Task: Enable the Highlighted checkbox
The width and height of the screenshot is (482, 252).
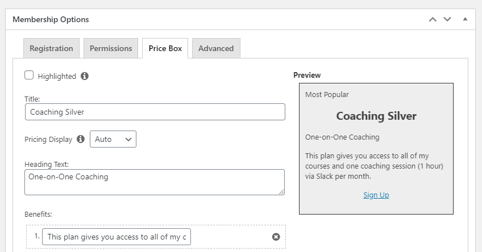Action: pos(29,75)
